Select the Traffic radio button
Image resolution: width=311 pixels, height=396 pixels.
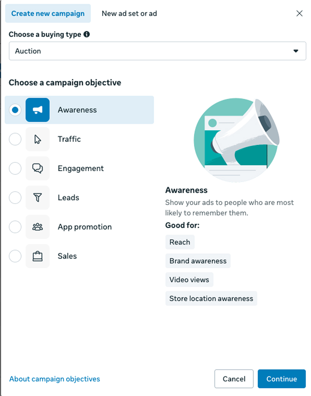coord(15,139)
